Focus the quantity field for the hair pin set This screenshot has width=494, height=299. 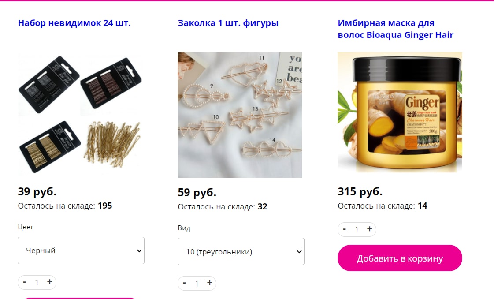tap(37, 282)
